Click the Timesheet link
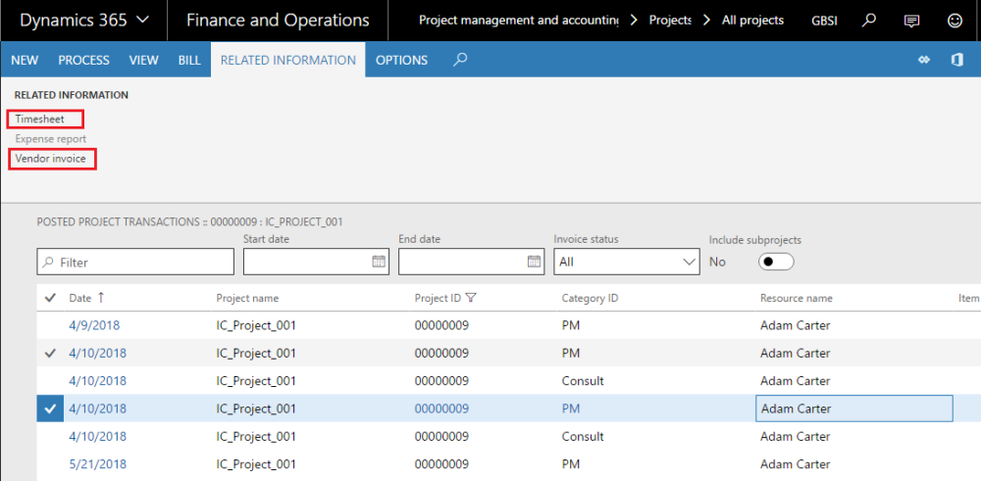The width and height of the screenshot is (981, 481). coord(40,119)
